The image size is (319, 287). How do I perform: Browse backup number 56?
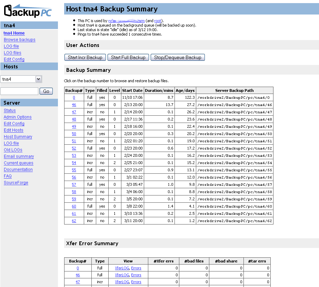click(x=74, y=178)
